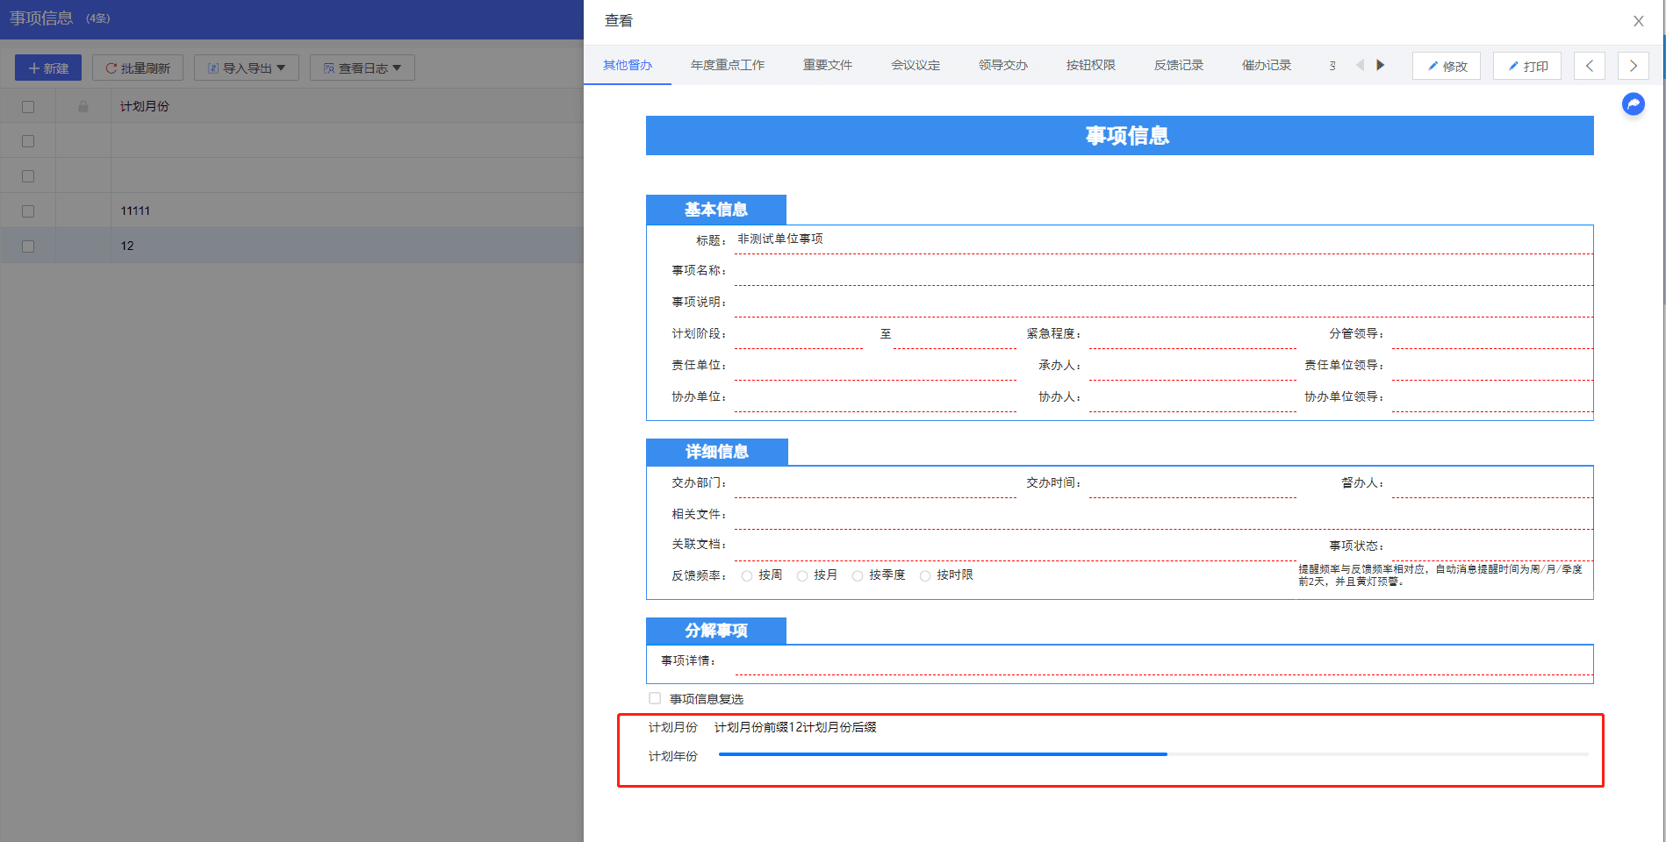The width and height of the screenshot is (1666, 842).
Task: Click the lock icon in table header
Action: coord(83,106)
